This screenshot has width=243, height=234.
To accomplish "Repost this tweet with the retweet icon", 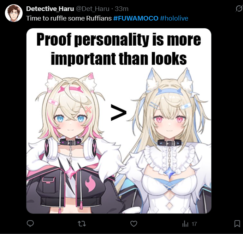I will pos(82,224).
